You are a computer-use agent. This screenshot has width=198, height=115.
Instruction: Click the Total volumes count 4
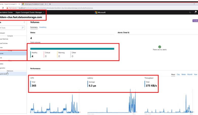(x=31, y=38)
